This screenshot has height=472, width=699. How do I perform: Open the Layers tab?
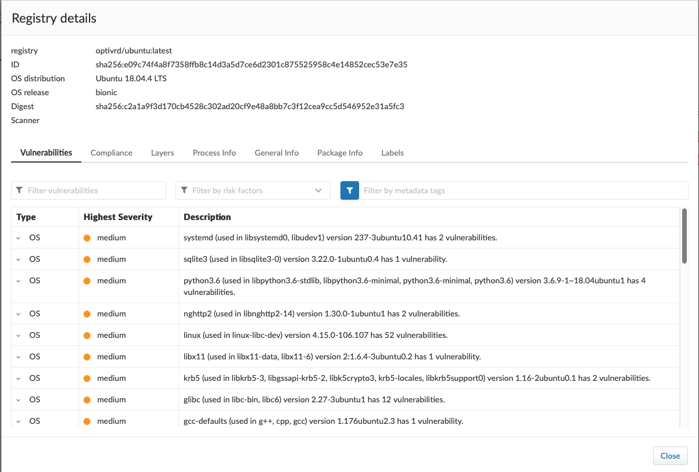tap(162, 153)
